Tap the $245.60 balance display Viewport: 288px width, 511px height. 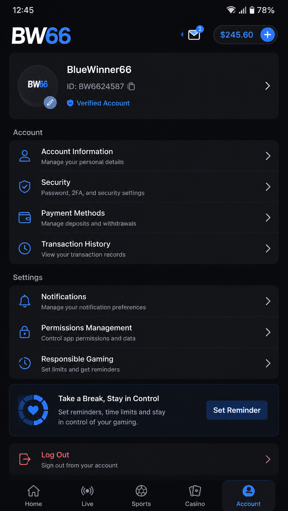coord(237,35)
